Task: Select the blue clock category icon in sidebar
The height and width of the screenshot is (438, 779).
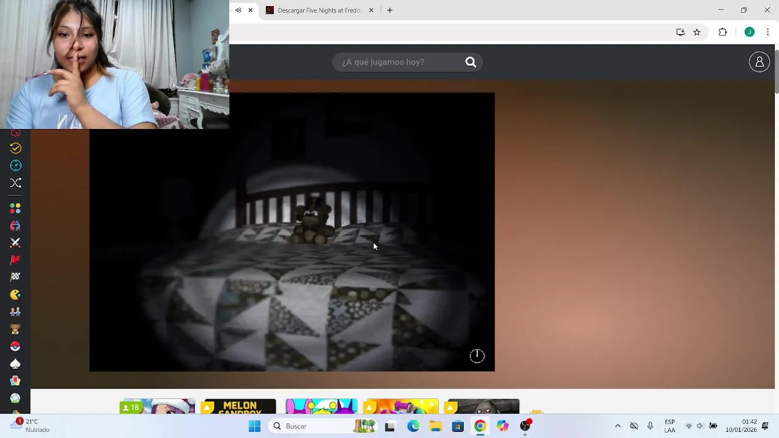Action: tap(16, 165)
